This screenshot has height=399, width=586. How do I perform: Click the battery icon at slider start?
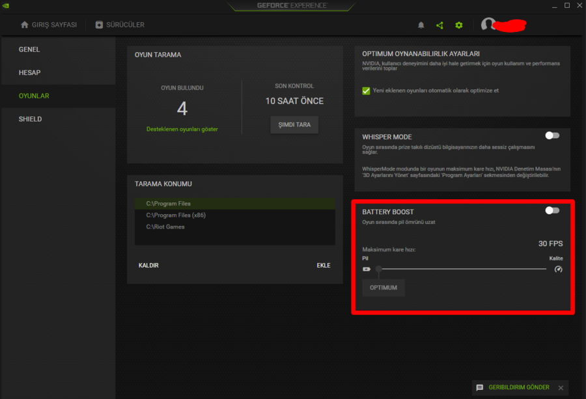(x=366, y=269)
